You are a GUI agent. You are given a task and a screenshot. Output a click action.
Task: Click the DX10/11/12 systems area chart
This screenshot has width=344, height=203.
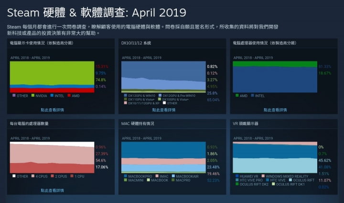tap(163, 77)
